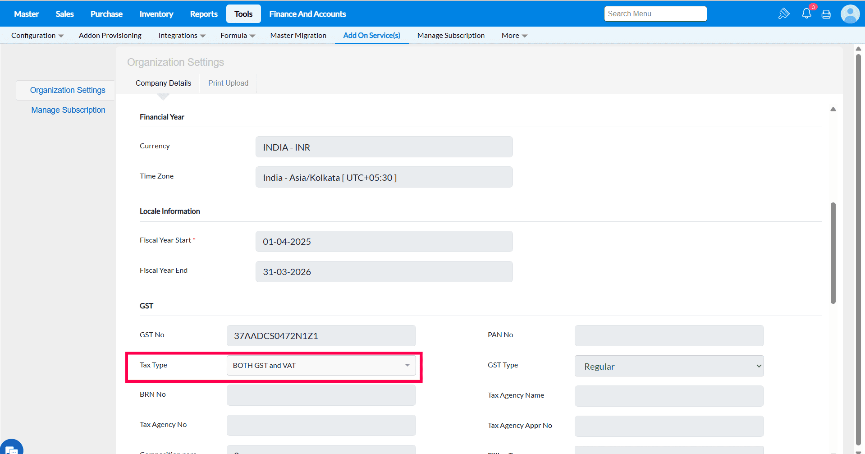Click the Tax Agency Appr No field
Viewport: 865px width, 454px height.
[669, 426]
